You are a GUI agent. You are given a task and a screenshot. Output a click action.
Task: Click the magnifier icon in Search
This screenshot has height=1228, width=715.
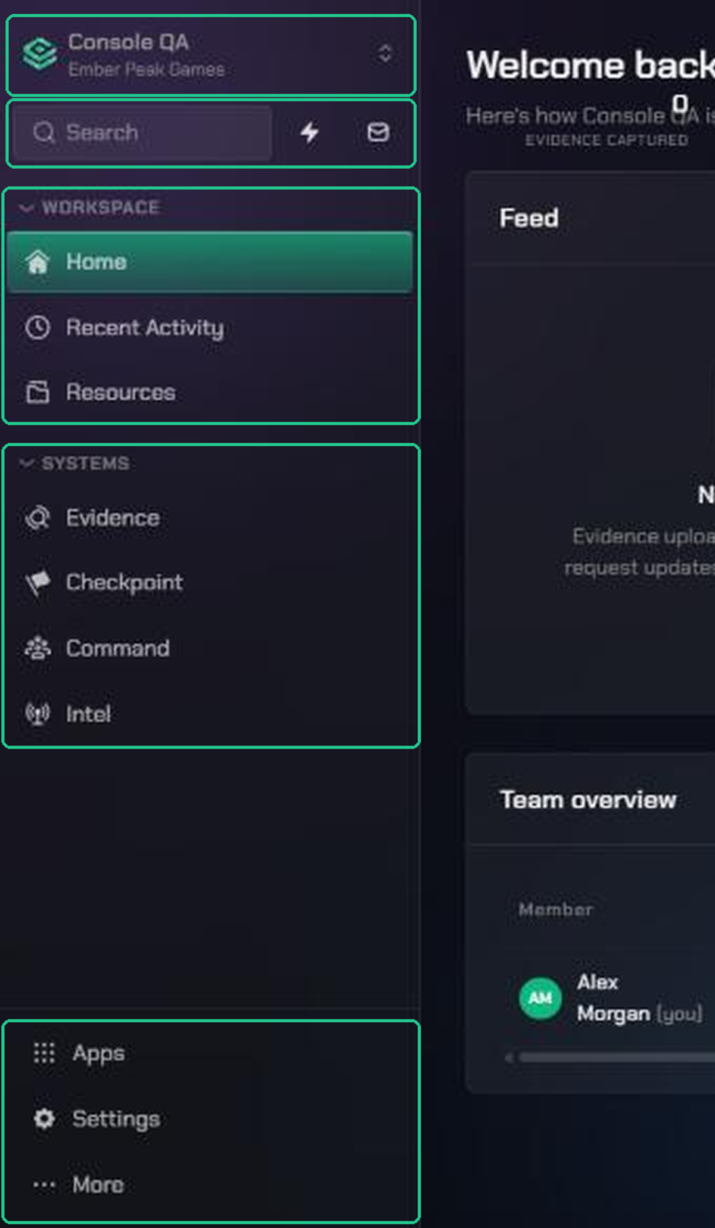[43, 132]
